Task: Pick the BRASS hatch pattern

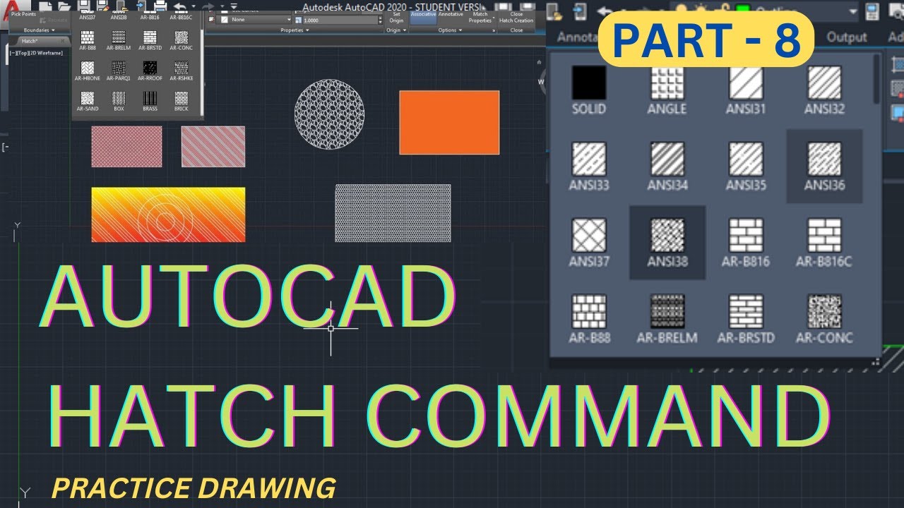Action: tap(150, 102)
